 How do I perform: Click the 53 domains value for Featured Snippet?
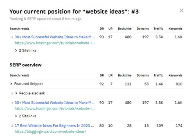click(x=146, y=84)
